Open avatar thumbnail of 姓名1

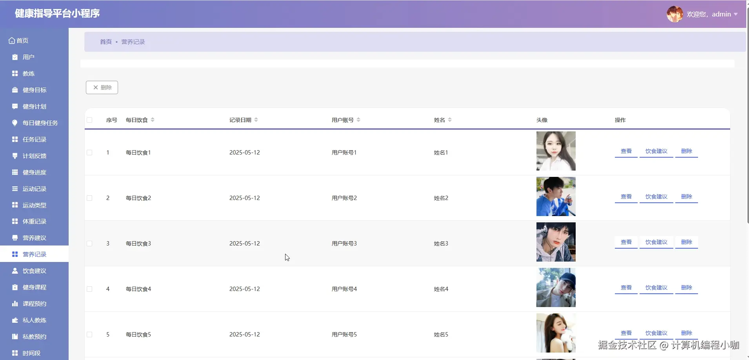556,151
